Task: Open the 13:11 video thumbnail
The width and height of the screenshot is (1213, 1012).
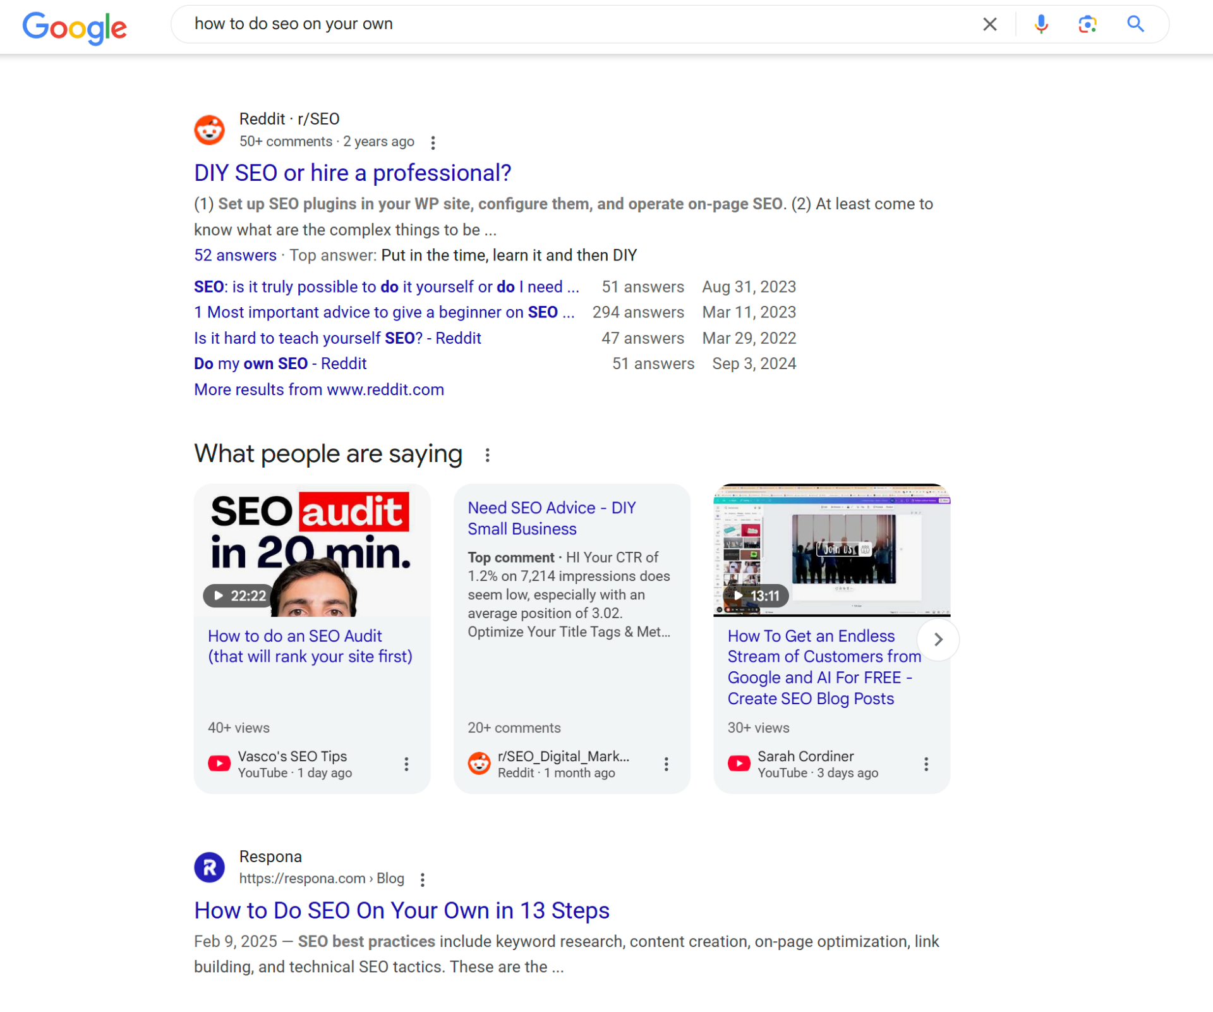Action: (x=831, y=550)
